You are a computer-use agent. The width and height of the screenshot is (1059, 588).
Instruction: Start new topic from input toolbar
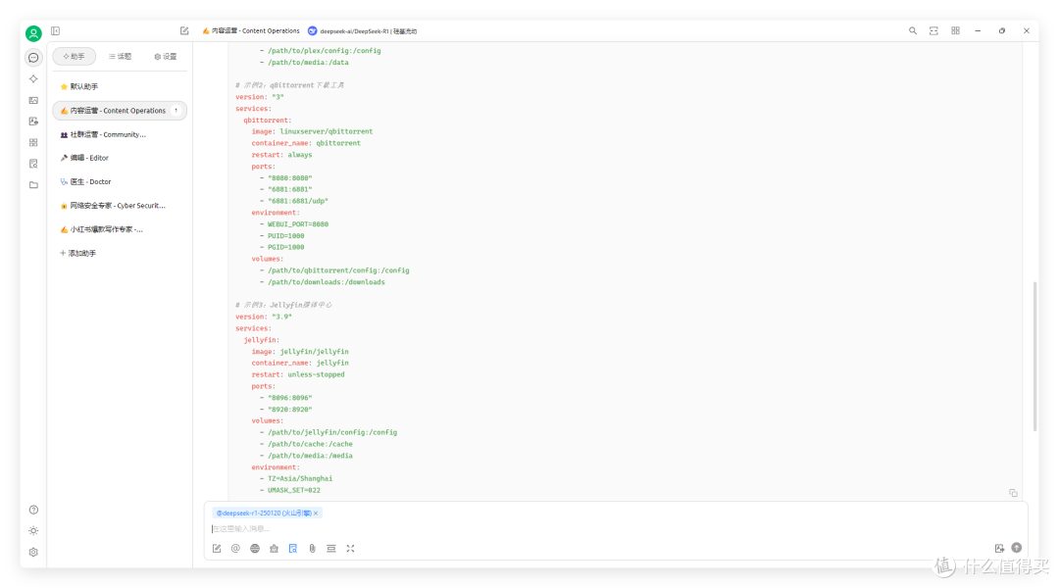217,549
